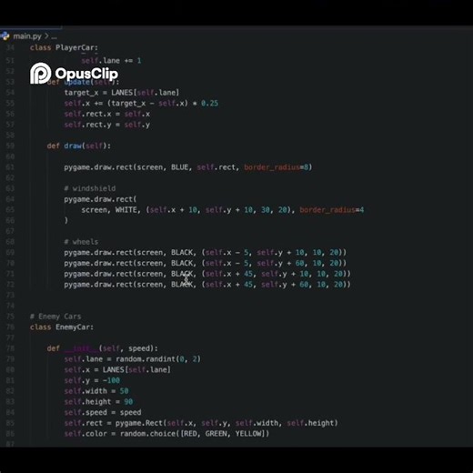Click the word GREEN on line 86
The width and height of the screenshot is (473, 473).
coord(216,434)
